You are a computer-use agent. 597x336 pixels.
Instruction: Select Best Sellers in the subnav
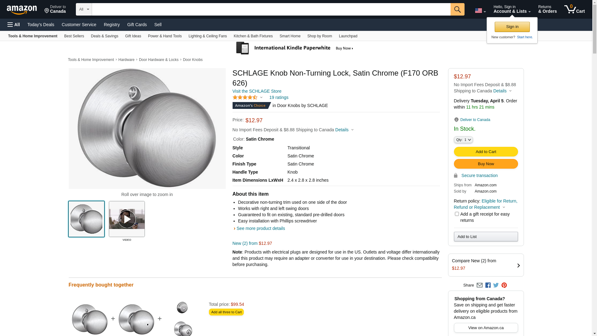74,36
